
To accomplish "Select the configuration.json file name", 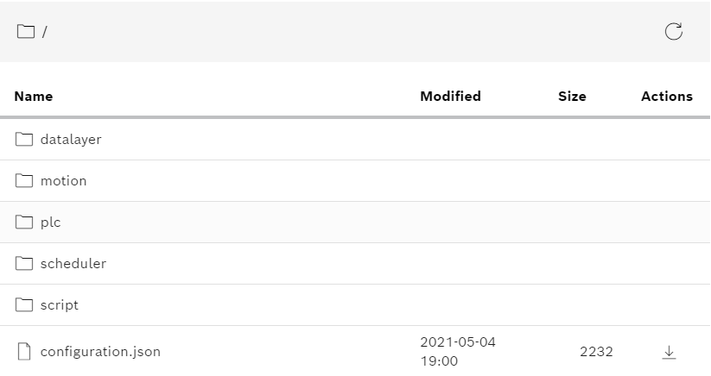I will (100, 351).
